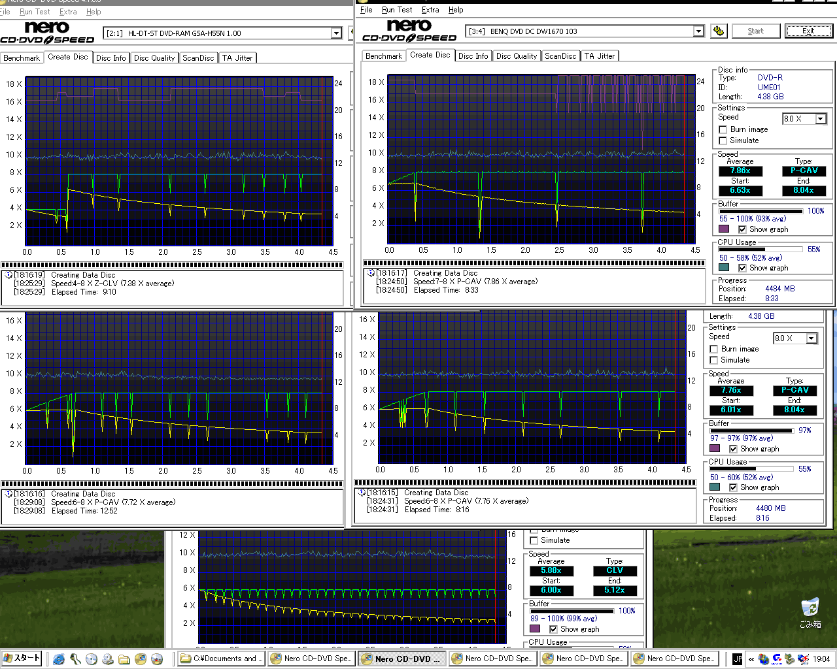The width and height of the screenshot is (837, 669).
Task: Switch to the TA Jitter tab in the HL-DT-ST window
Action: [237, 58]
